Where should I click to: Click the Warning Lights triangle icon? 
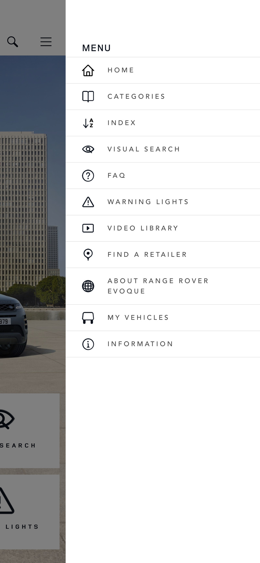coord(88,202)
